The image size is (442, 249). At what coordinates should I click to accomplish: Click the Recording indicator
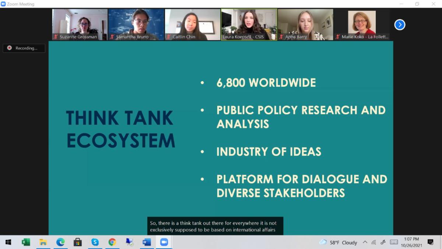pyautogui.click(x=24, y=48)
